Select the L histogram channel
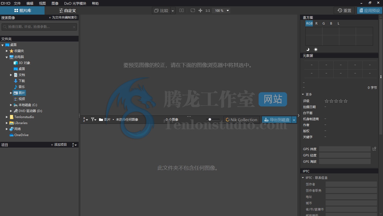 point(338,24)
